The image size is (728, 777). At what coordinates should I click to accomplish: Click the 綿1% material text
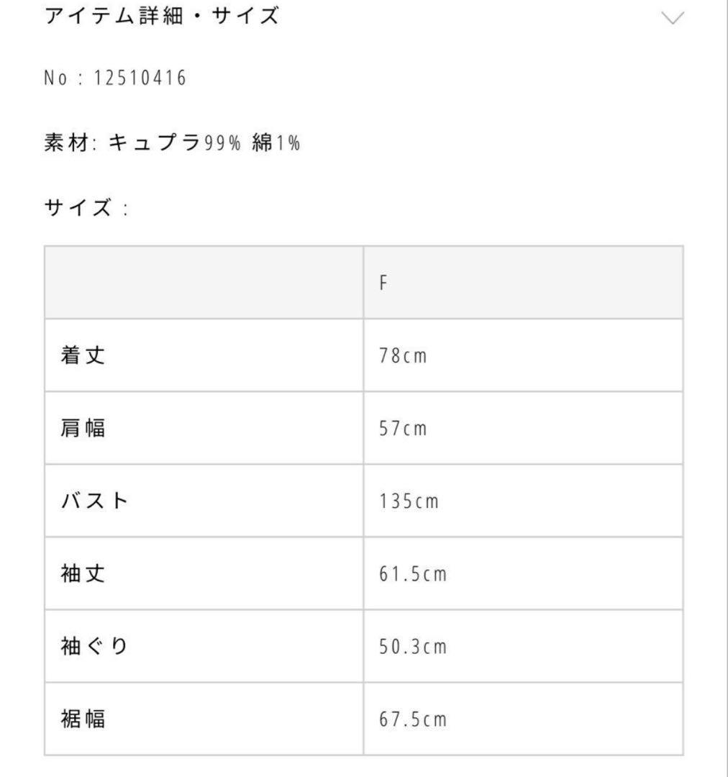click(x=276, y=143)
